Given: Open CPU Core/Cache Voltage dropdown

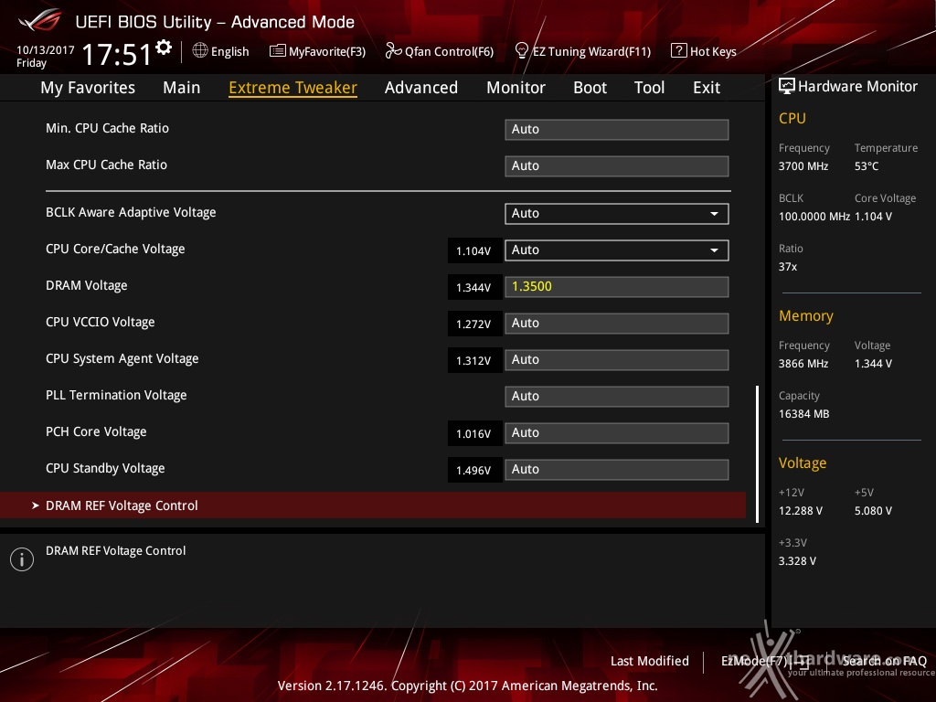Looking at the screenshot, I should (x=617, y=250).
